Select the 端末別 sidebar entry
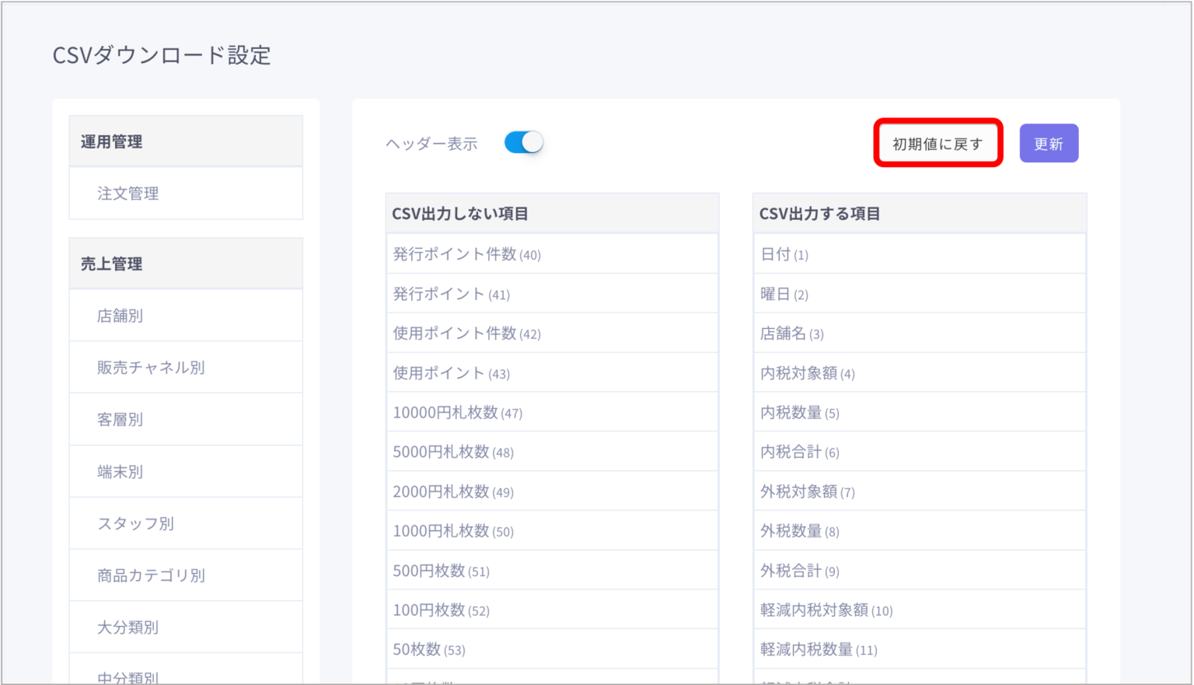 click(120, 472)
